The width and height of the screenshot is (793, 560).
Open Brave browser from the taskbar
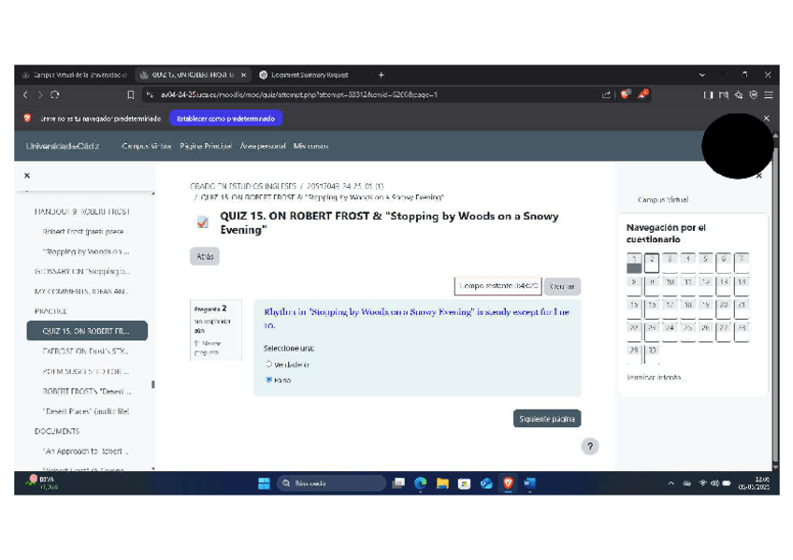pyautogui.click(x=509, y=483)
